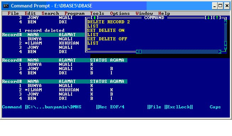Click the green up-arrow zoom icon in COMMAND title
The image size is (232, 136).
point(217,18)
